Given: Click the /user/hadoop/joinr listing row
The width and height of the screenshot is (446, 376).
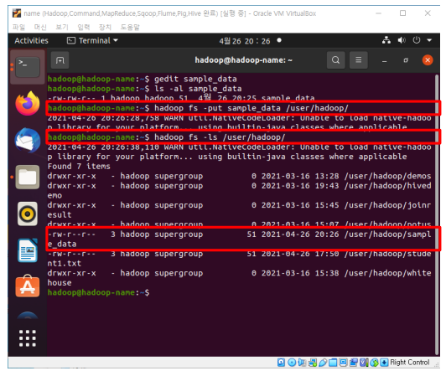Looking at the screenshot, I should 239,209.
